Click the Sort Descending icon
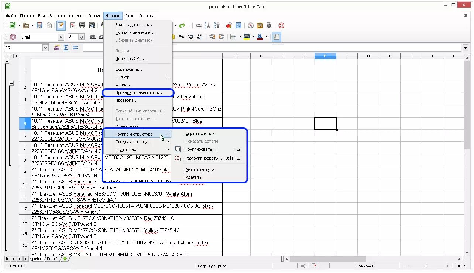The image size is (474, 273). [217, 25]
